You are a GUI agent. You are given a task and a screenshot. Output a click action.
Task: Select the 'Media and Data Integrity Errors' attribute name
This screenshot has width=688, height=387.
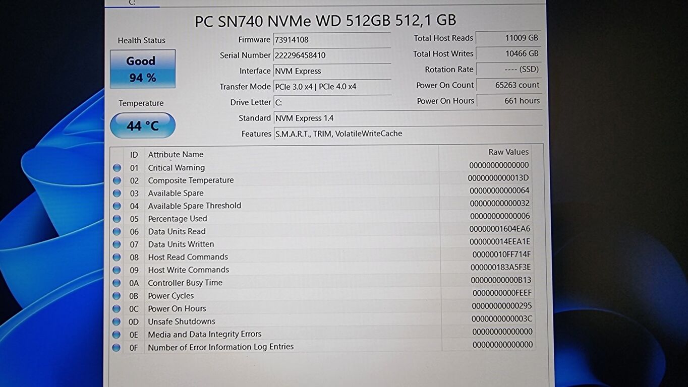pyautogui.click(x=204, y=334)
